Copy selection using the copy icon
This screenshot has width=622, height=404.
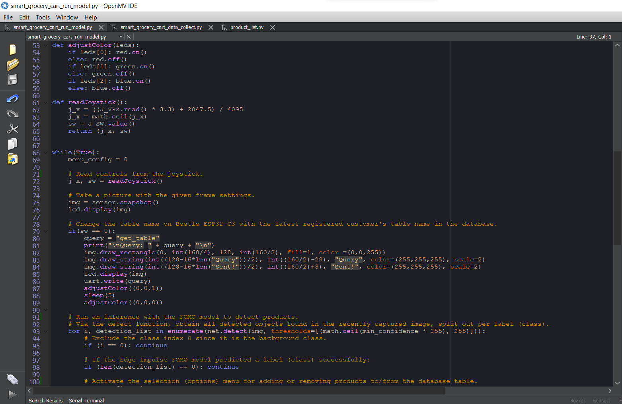pos(12,143)
